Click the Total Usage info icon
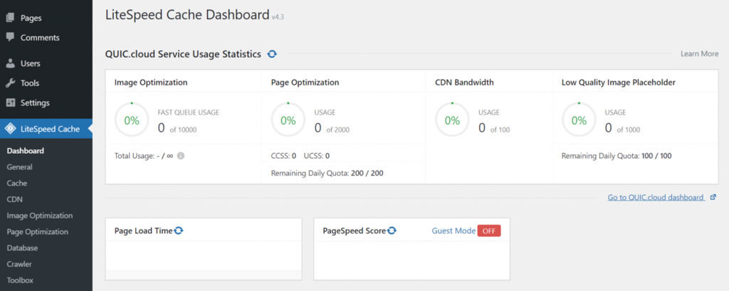The image size is (729, 291). (181, 156)
